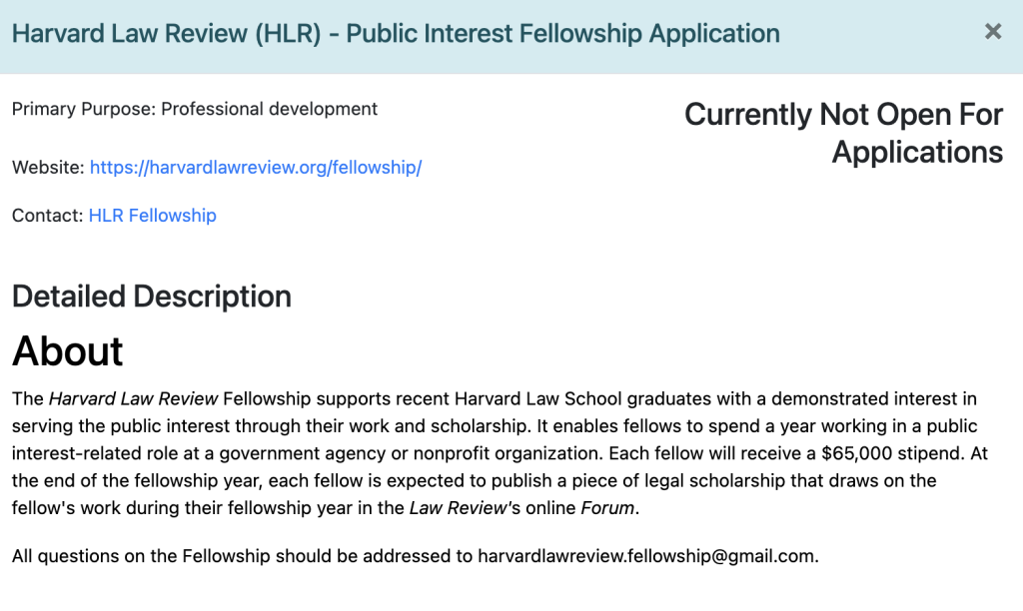Click the Detailed Description heading

[x=152, y=297]
